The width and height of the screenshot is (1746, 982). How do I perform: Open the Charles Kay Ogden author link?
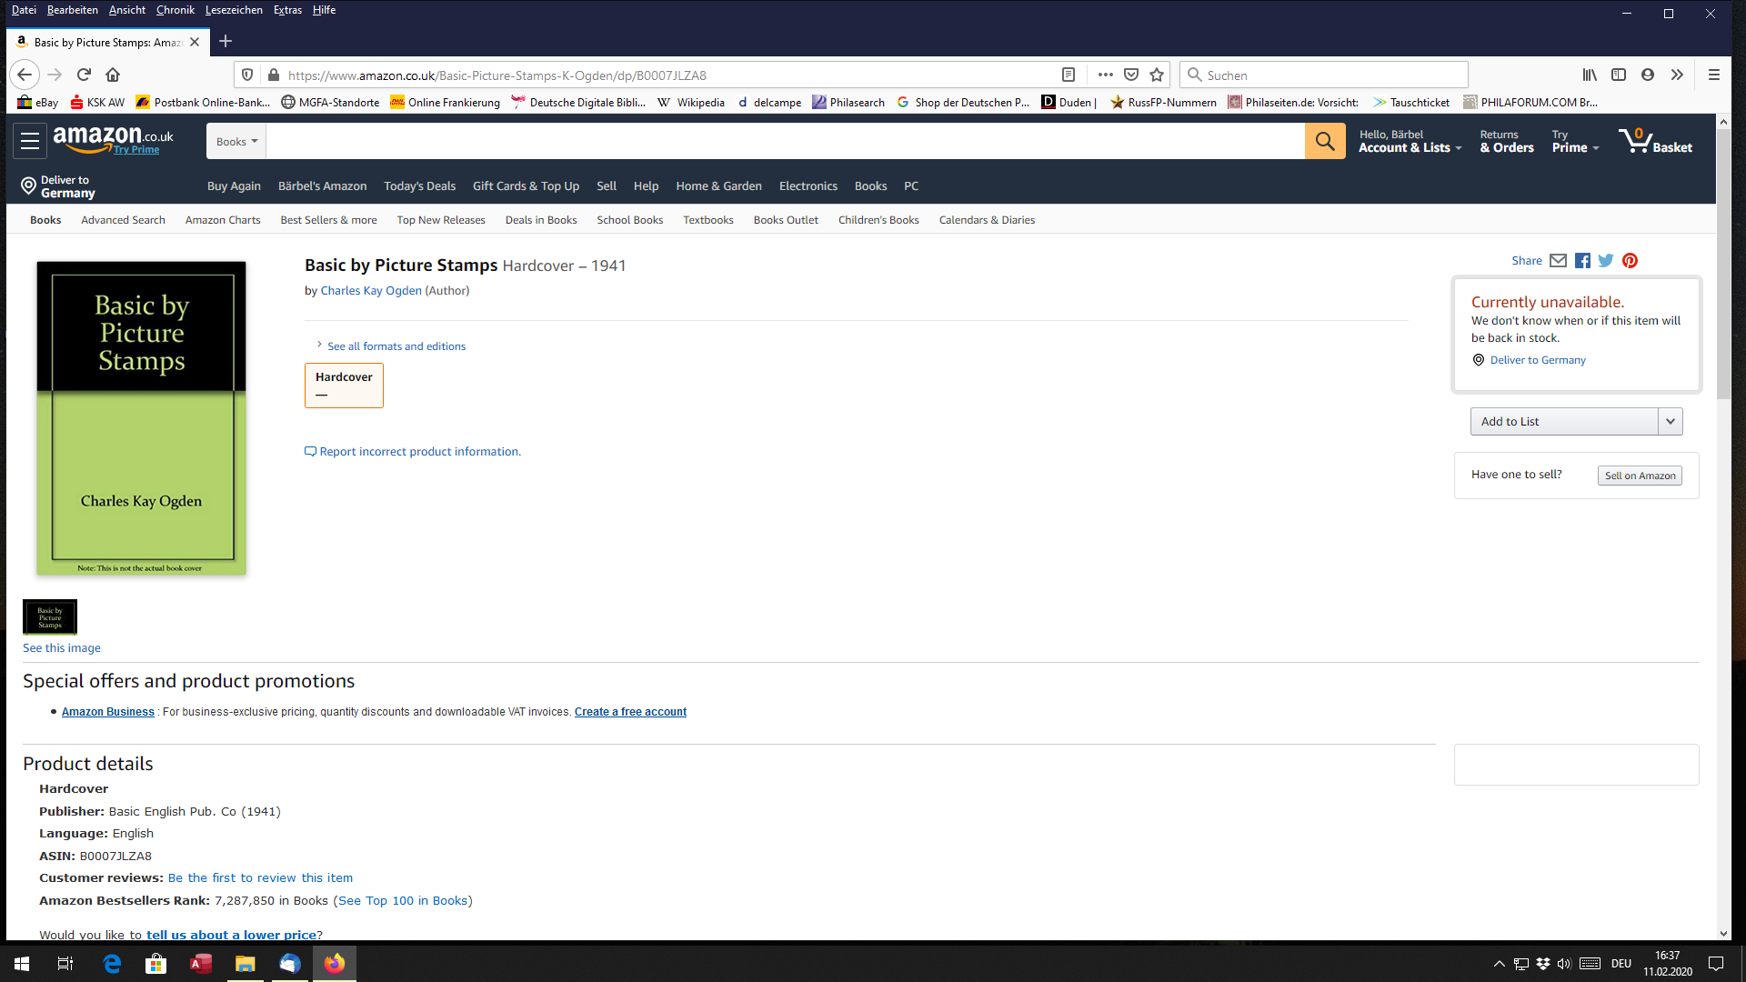[371, 291]
